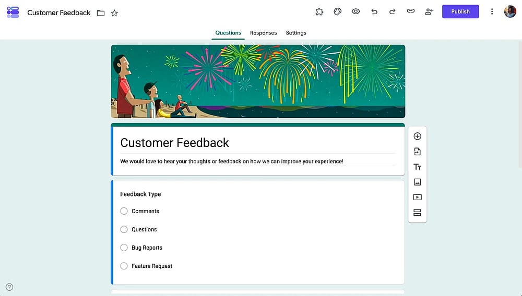Click the undo arrow
The width and height of the screenshot is (522, 296).
tap(374, 11)
